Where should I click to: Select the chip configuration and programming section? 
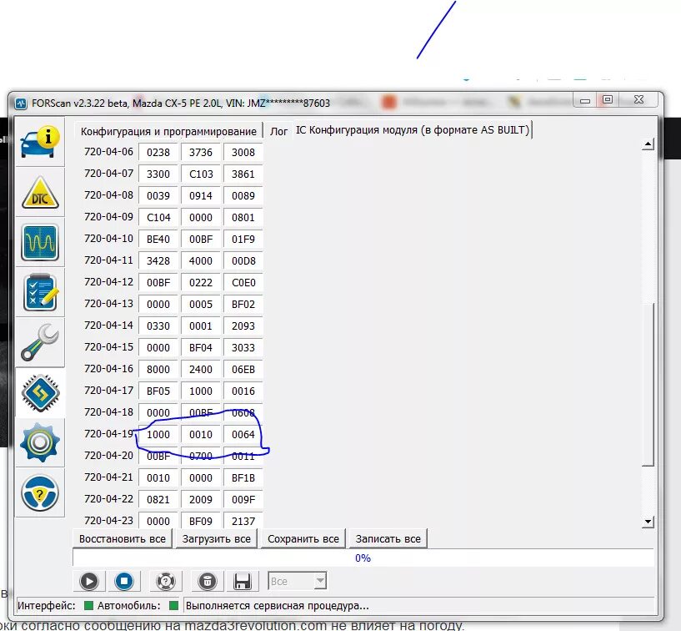point(40,392)
